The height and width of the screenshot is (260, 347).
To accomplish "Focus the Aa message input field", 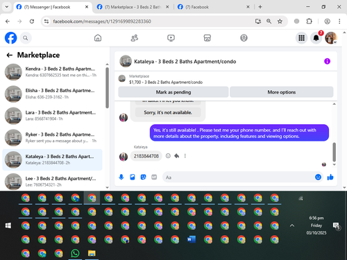I will [238, 177].
